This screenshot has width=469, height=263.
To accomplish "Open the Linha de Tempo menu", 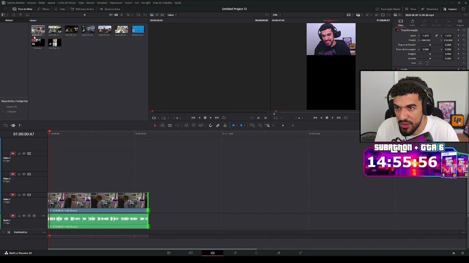I will (x=67, y=3).
